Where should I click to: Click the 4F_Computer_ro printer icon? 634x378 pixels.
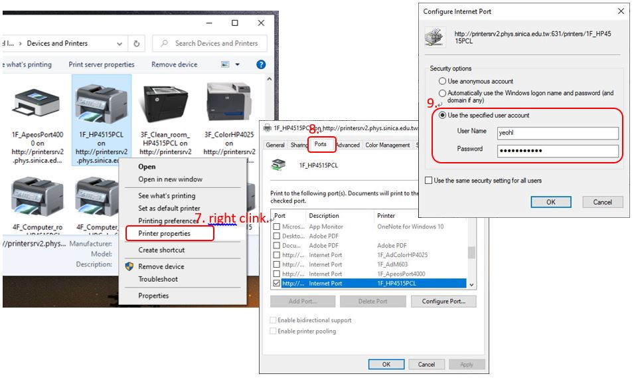[37, 197]
